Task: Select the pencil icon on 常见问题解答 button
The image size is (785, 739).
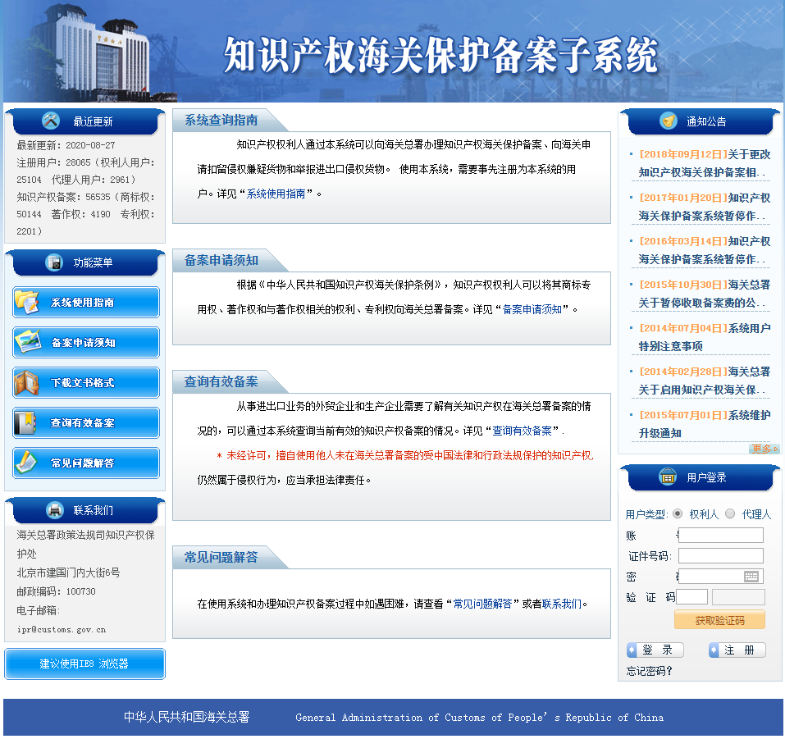Action: (27, 463)
